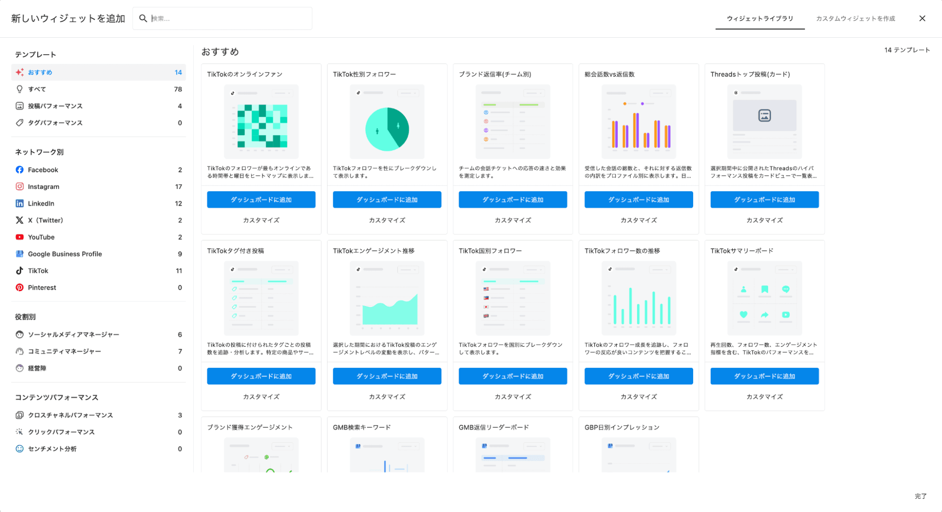Open TikTokのオンラインファン heatmap thumbnail
Viewport: 942px width, 512px height.
point(261,122)
